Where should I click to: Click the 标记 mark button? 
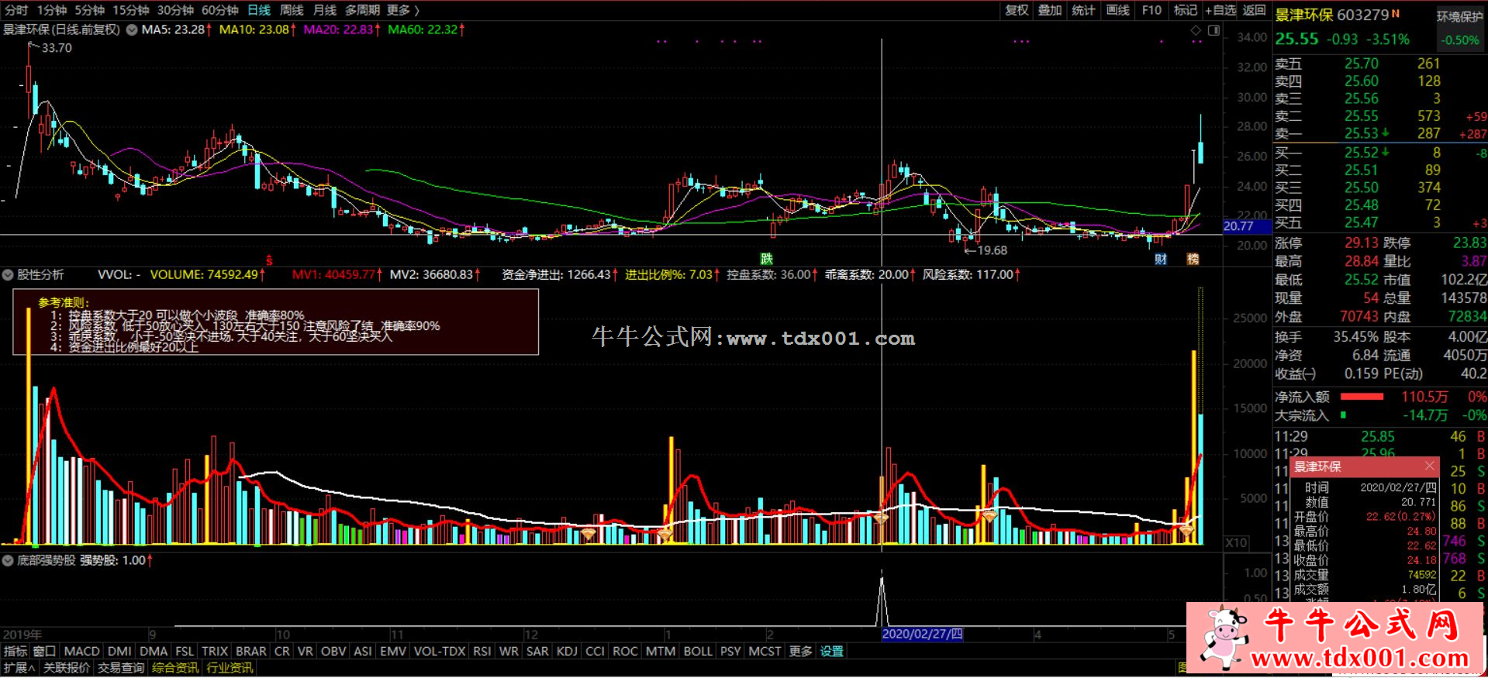click(1186, 10)
